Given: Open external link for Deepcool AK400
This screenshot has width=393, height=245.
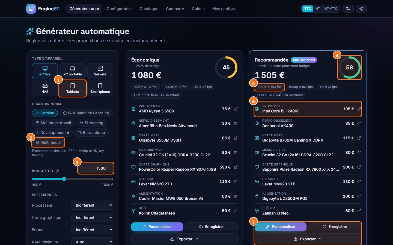Looking at the screenshot, I should [359, 123].
